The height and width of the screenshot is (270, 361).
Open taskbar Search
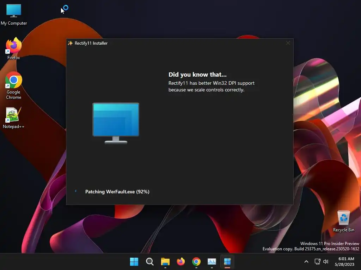[x=149, y=262]
